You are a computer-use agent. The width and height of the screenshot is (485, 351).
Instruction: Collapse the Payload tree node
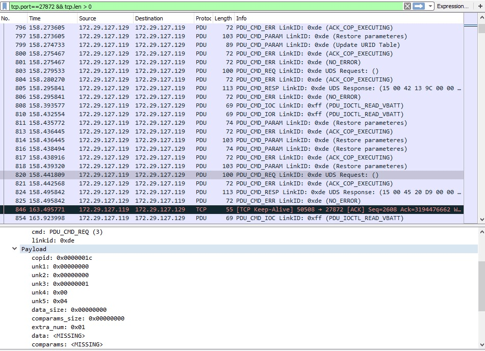pyautogui.click(x=14, y=249)
